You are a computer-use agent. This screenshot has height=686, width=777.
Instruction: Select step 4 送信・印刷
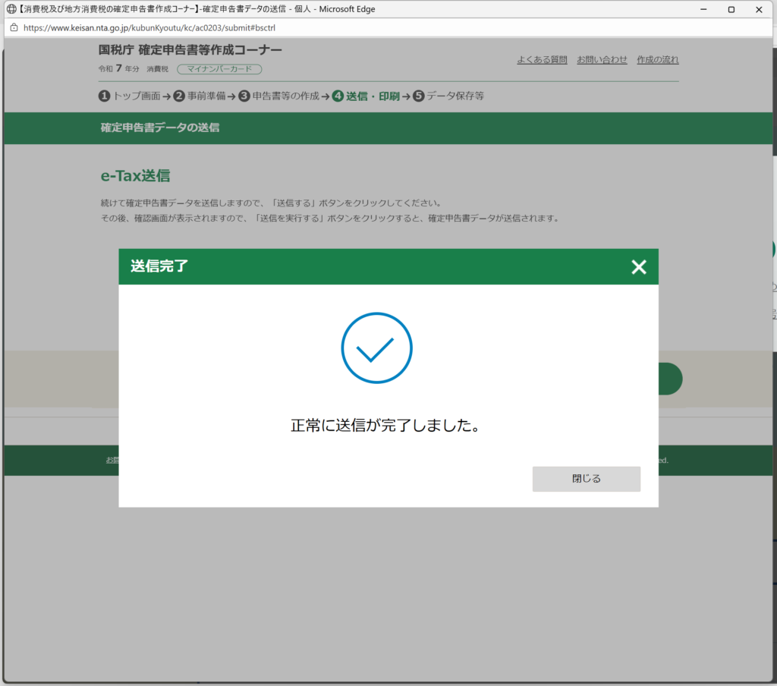(x=366, y=96)
